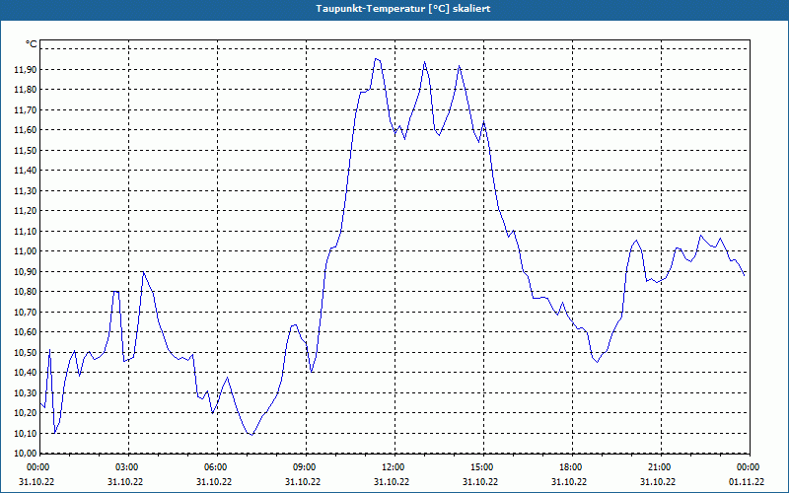Image resolution: width=789 pixels, height=493 pixels.
Task: Select the '31.10.22' date under 03:00
Action: click(125, 482)
